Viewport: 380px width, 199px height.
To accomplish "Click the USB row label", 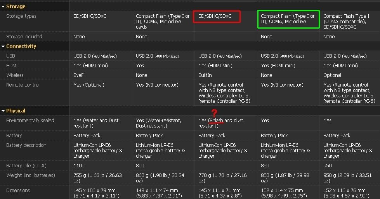I will [11, 56].
